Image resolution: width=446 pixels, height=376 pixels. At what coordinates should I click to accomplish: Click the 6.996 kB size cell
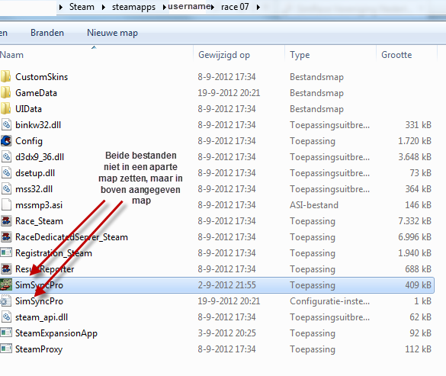coord(415,237)
